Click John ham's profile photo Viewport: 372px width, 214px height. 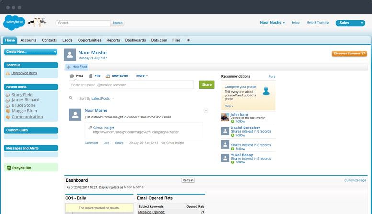tap(225, 117)
